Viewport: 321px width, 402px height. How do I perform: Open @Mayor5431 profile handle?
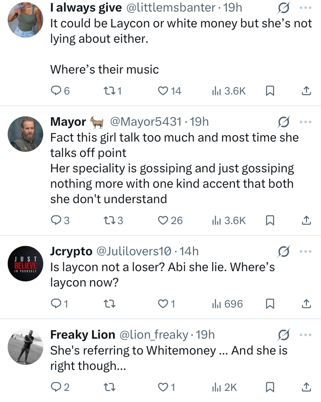point(146,122)
